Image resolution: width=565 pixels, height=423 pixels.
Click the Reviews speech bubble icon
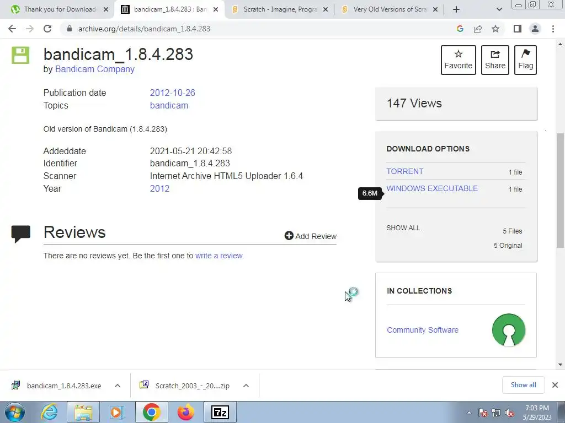(21, 234)
